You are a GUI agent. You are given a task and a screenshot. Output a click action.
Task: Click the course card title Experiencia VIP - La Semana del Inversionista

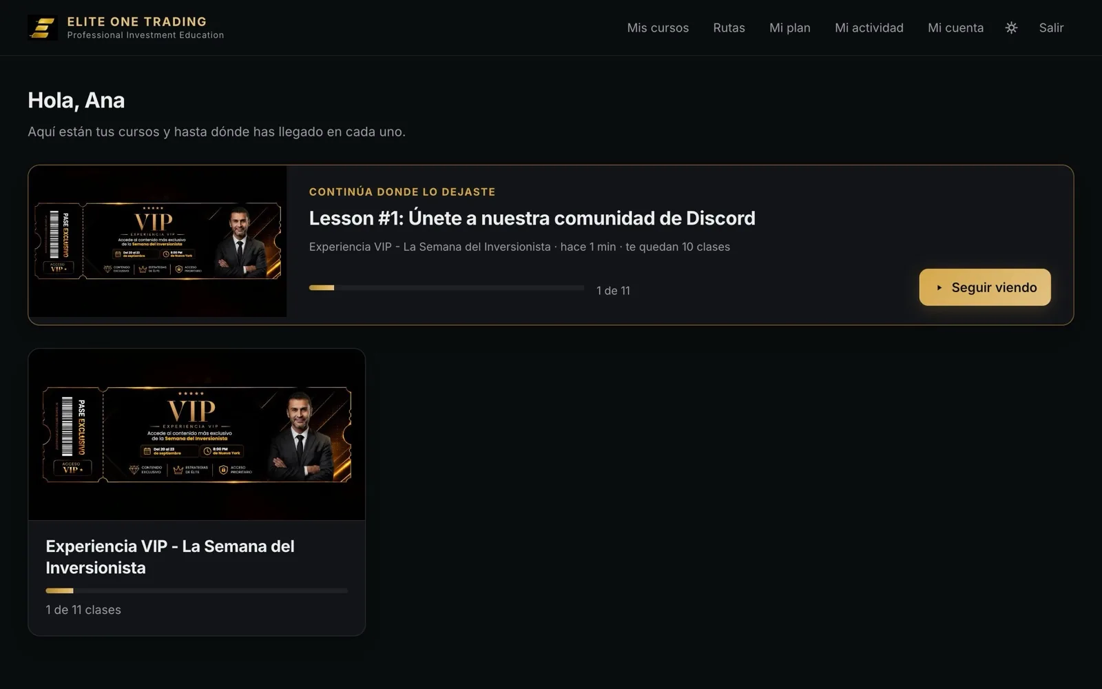pyautogui.click(x=170, y=557)
